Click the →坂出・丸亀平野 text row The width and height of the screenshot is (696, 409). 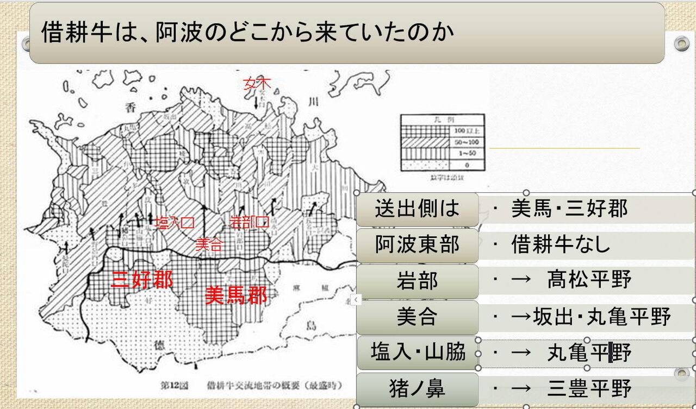pyautogui.click(x=587, y=317)
